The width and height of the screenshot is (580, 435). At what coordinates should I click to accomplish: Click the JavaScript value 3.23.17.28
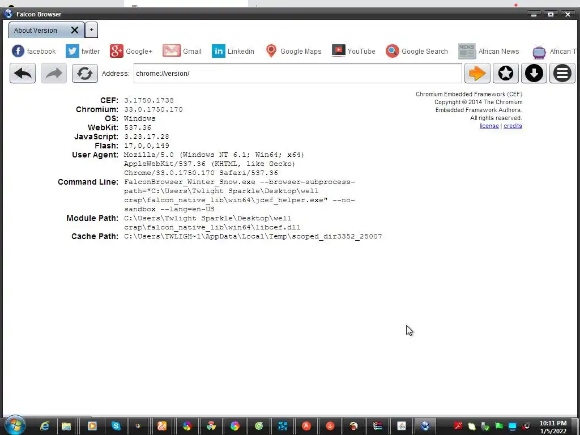coord(147,137)
